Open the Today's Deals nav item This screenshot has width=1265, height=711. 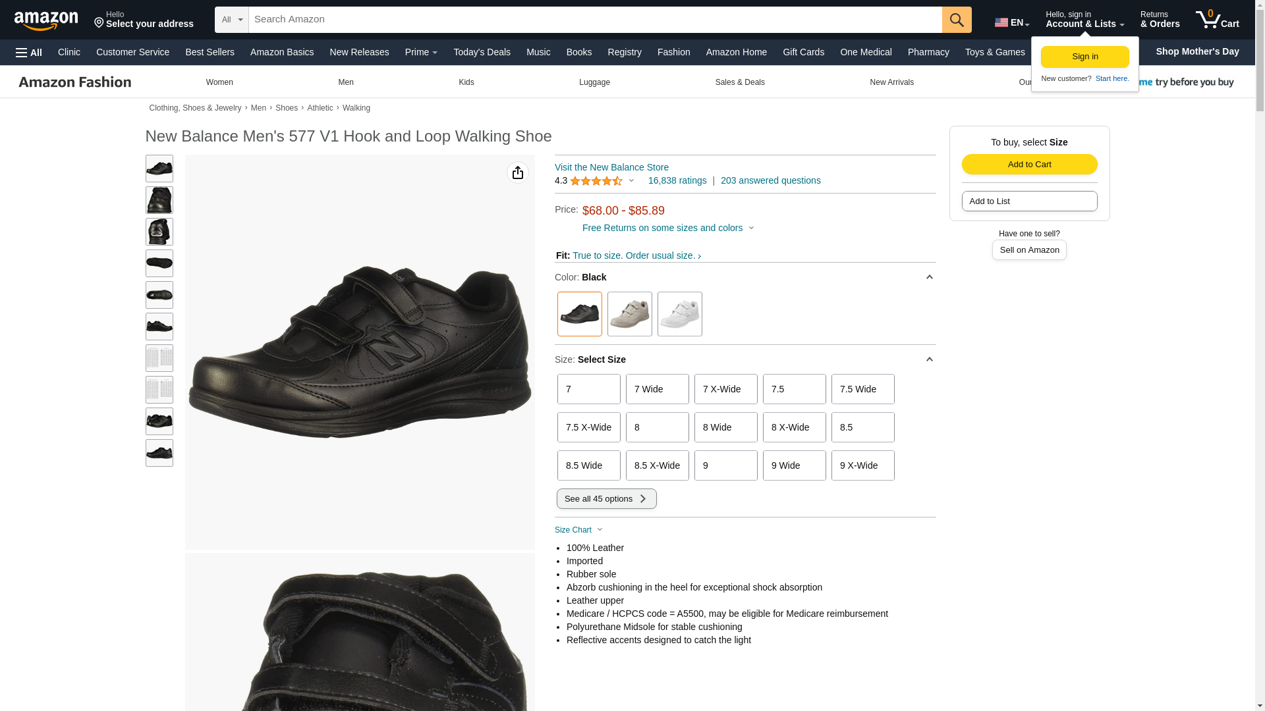coord(482,52)
